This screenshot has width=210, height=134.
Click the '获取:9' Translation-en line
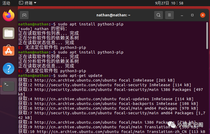click(108, 127)
